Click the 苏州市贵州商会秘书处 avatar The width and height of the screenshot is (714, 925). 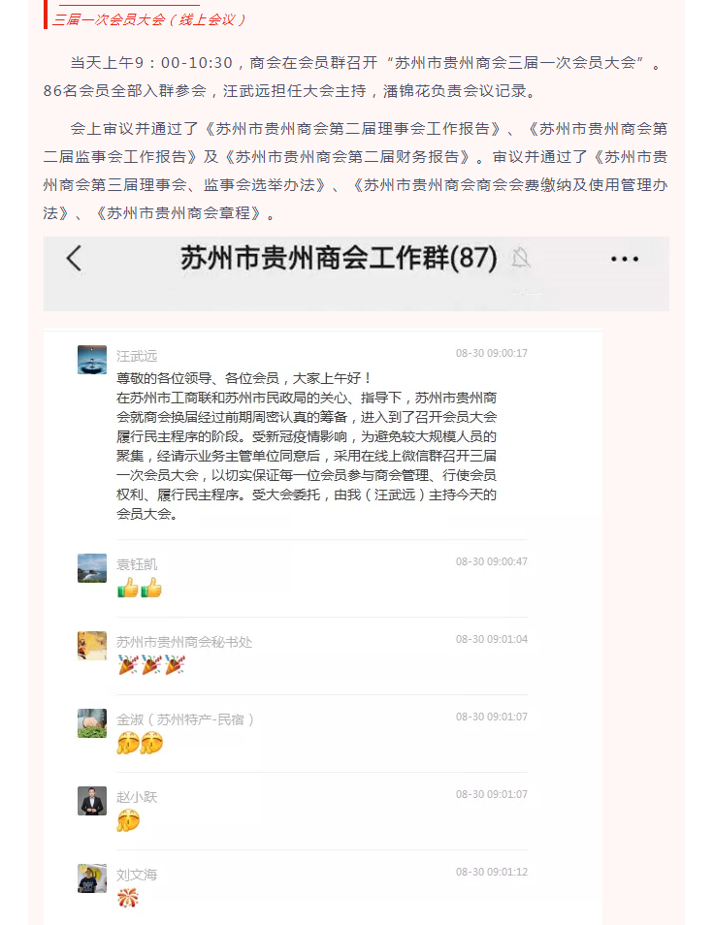pyautogui.click(x=92, y=646)
